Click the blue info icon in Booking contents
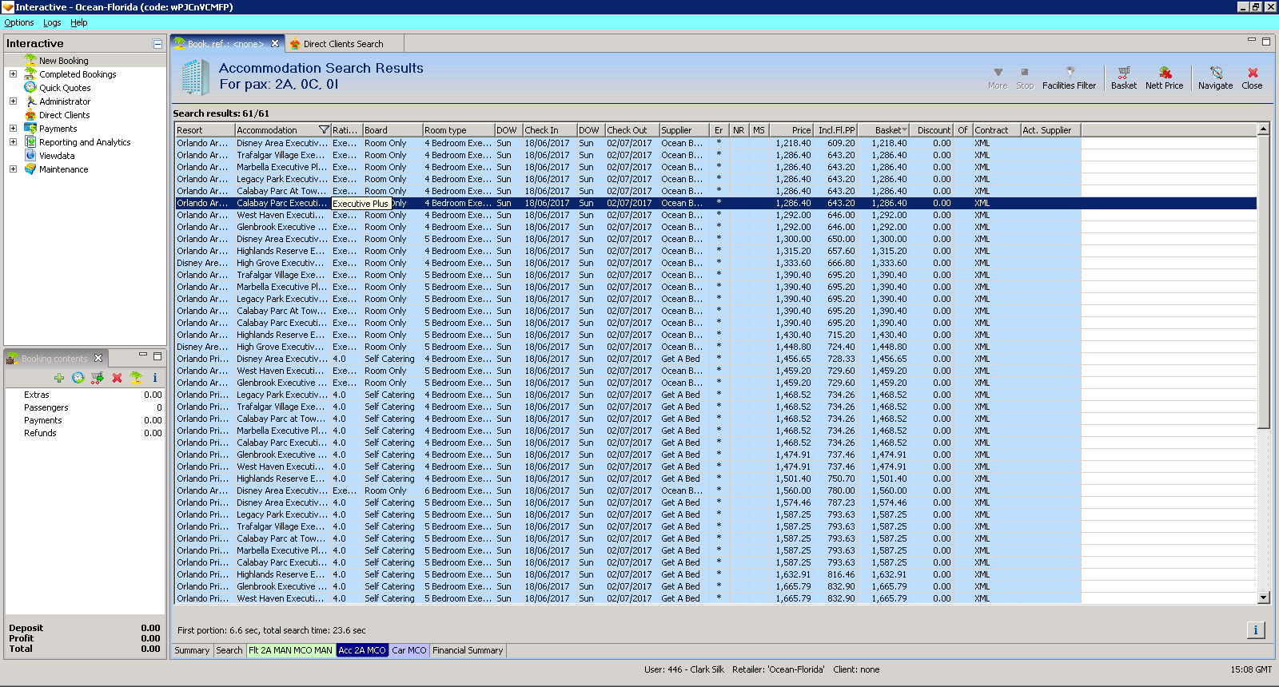1279x687 pixels. click(x=155, y=378)
